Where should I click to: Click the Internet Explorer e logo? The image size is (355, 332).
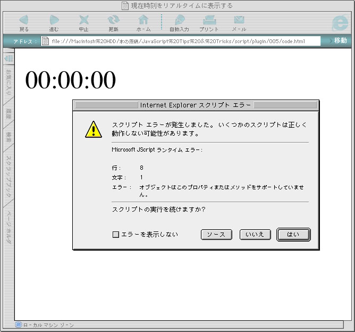(x=340, y=23)
